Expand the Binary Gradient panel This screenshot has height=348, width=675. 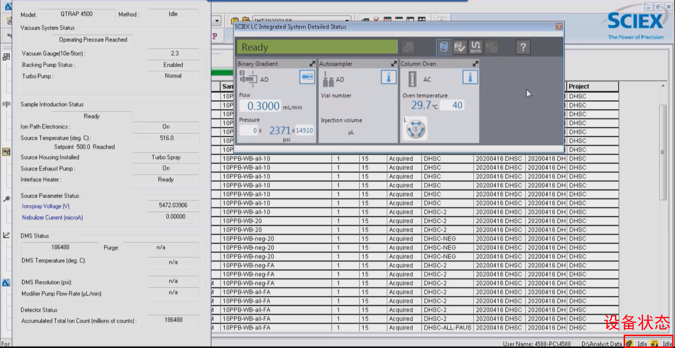[312, 64]
